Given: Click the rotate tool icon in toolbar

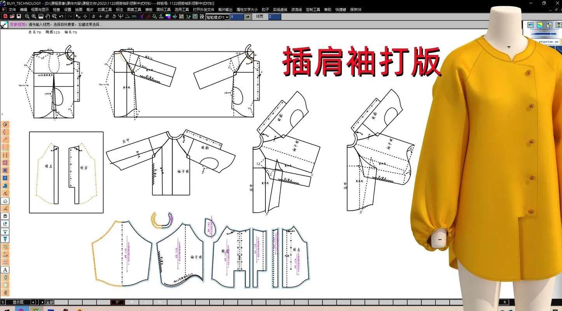Looking at the screenshot, I should pos(114,16).
